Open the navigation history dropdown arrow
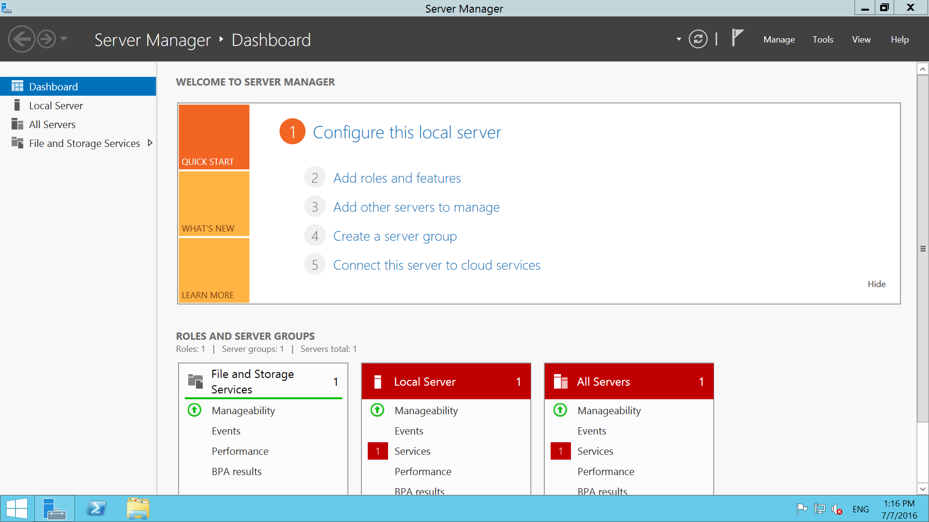This screenshot has width=929, height=522. 64,39
